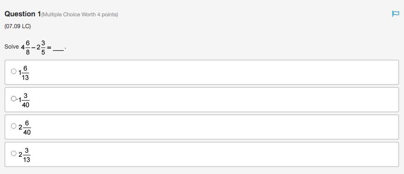Viewport: 404px width, 174px height.
Task: Click the 2 3/13 answer fraction text
Action: tap(25, 155)
